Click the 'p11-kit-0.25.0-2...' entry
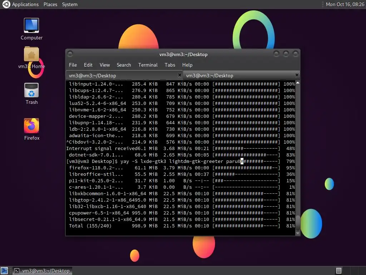This screenshot has height=275, width=366. (x=96, y=181)
